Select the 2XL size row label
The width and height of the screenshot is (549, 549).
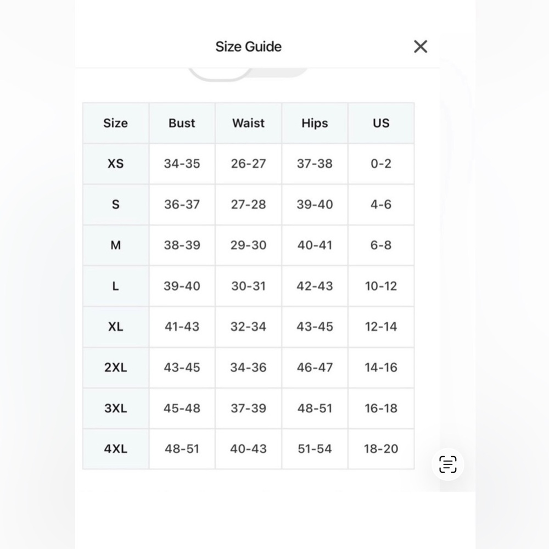coord(115,367)
